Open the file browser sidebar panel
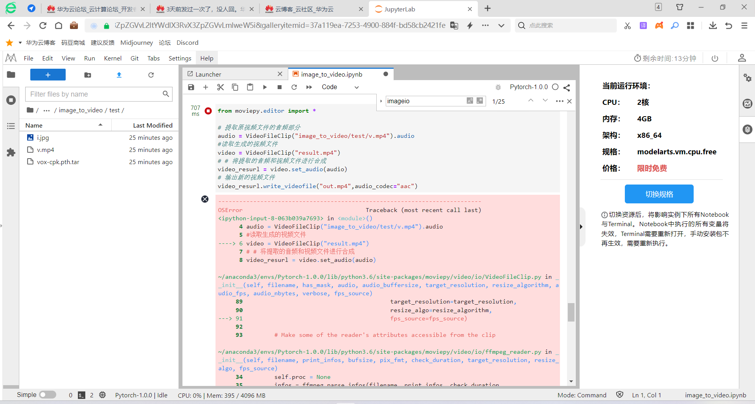This screenshot has width=755, height=404. point(11,75)
